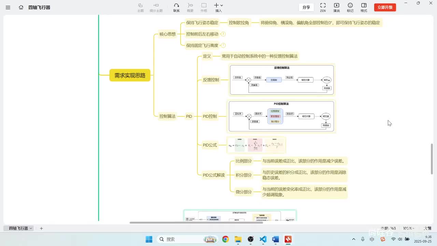Image resolution: width=437 pixels, height=246 pixels.
Task: Select the 将俯仰角、横滚角 description topic
Action: pos(320,23)
